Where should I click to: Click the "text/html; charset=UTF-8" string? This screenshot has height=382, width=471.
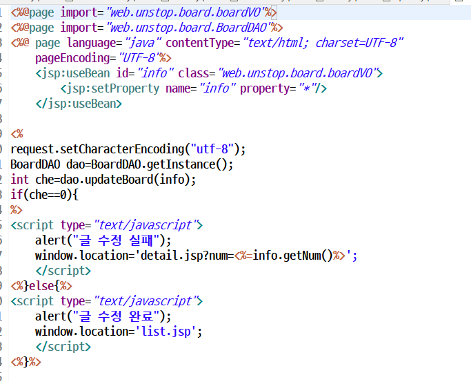click(x=323, y=43)
